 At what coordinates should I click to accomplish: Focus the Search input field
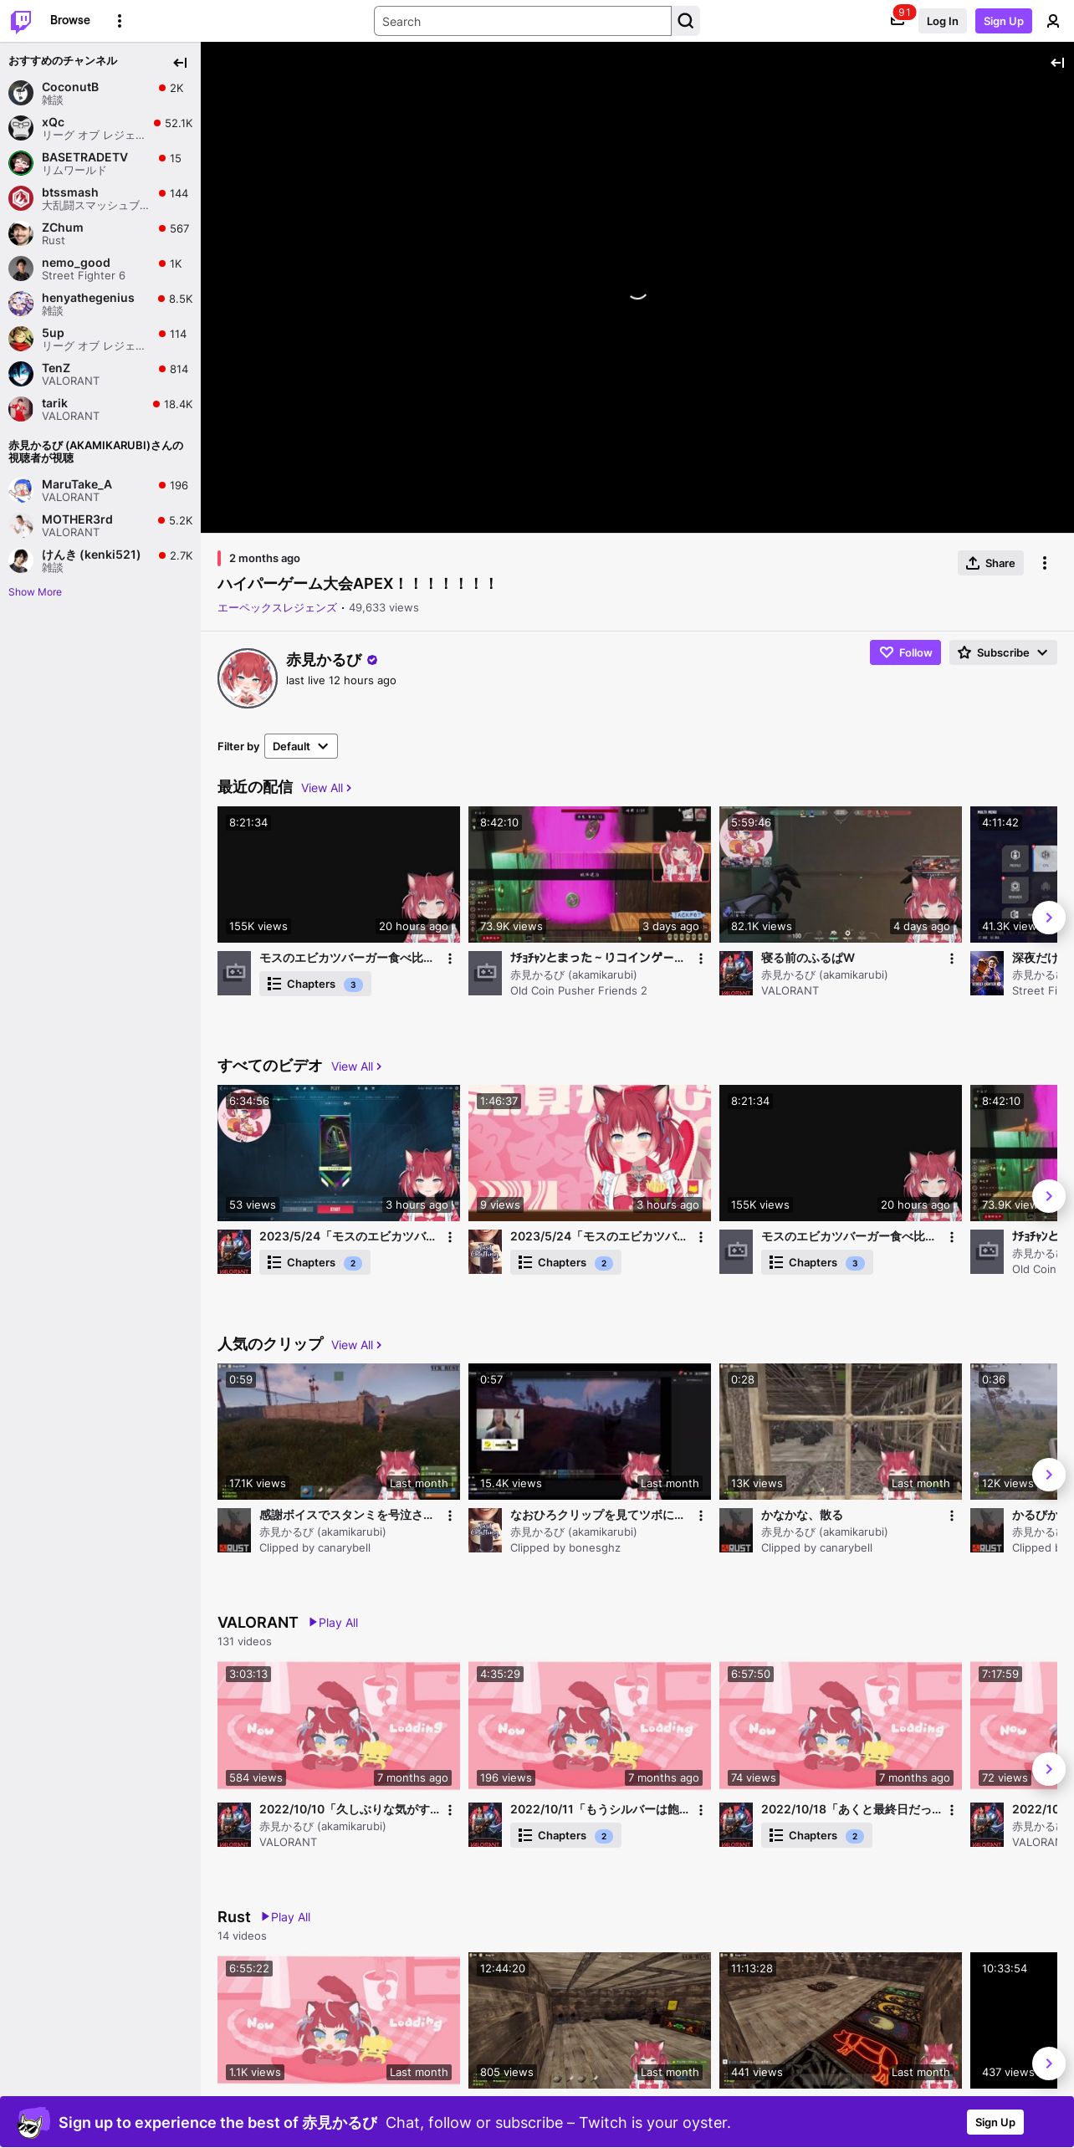tap(523, 21)
